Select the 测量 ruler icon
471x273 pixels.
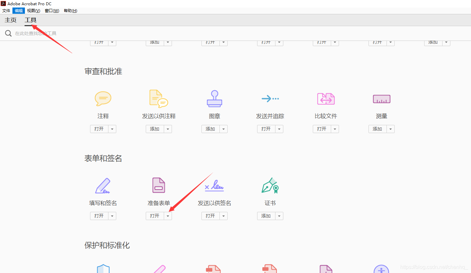[382, 99]
